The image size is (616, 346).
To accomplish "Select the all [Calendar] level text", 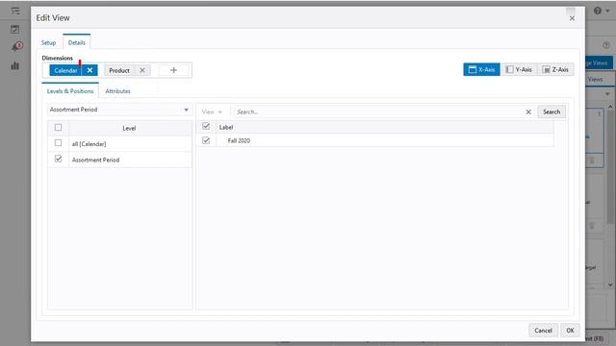I will click(89, 144).
